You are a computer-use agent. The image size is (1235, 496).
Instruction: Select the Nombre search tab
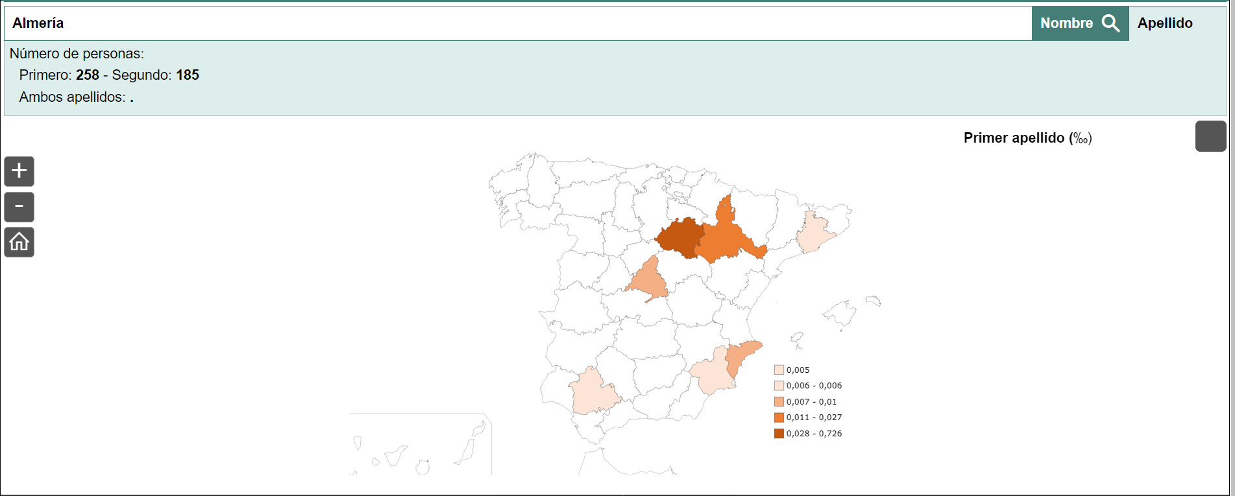coord(1081,23)
